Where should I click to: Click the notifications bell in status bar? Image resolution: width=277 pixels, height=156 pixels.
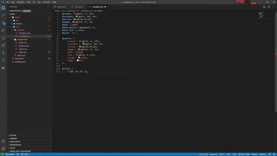[274, 154]
